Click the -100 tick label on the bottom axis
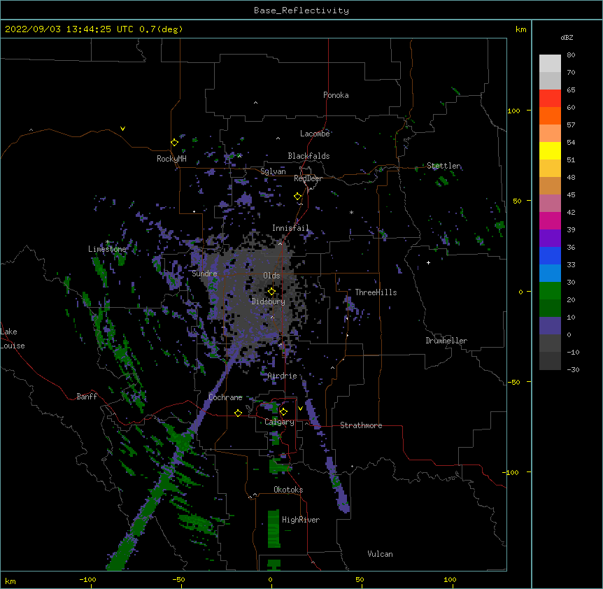The width and height of the screenshot is (603, 589). 87,579
